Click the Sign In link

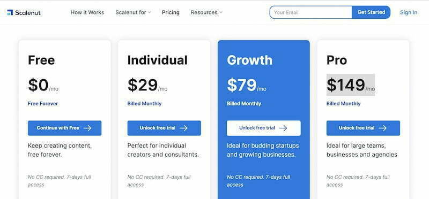[409, 12]
